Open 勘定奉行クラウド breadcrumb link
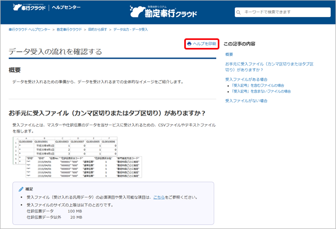Viewport: 336px width, 229px height. pyautogui.click(x=69, y=30)
